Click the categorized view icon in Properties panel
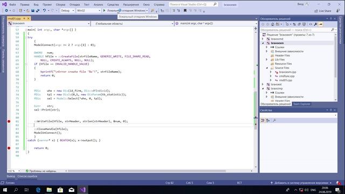Viewport: 345px width, 194px height. [263, 121]
